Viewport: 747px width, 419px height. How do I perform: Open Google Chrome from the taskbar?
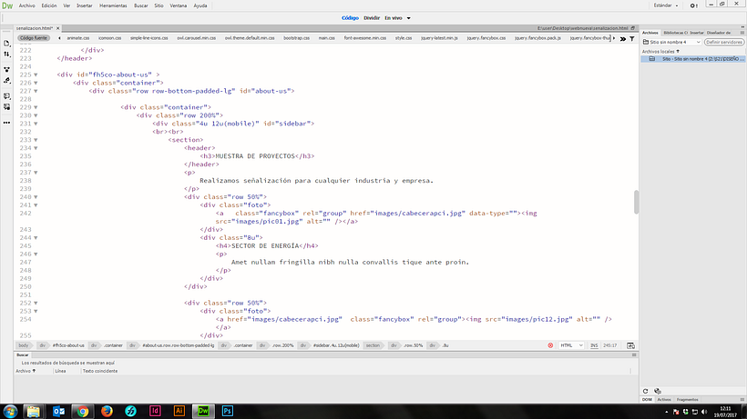pos(83,411)
